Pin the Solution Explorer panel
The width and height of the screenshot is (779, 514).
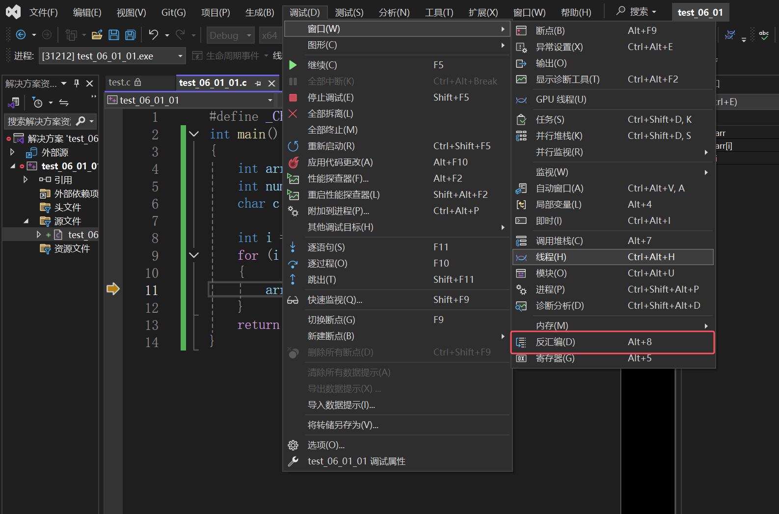77,83
